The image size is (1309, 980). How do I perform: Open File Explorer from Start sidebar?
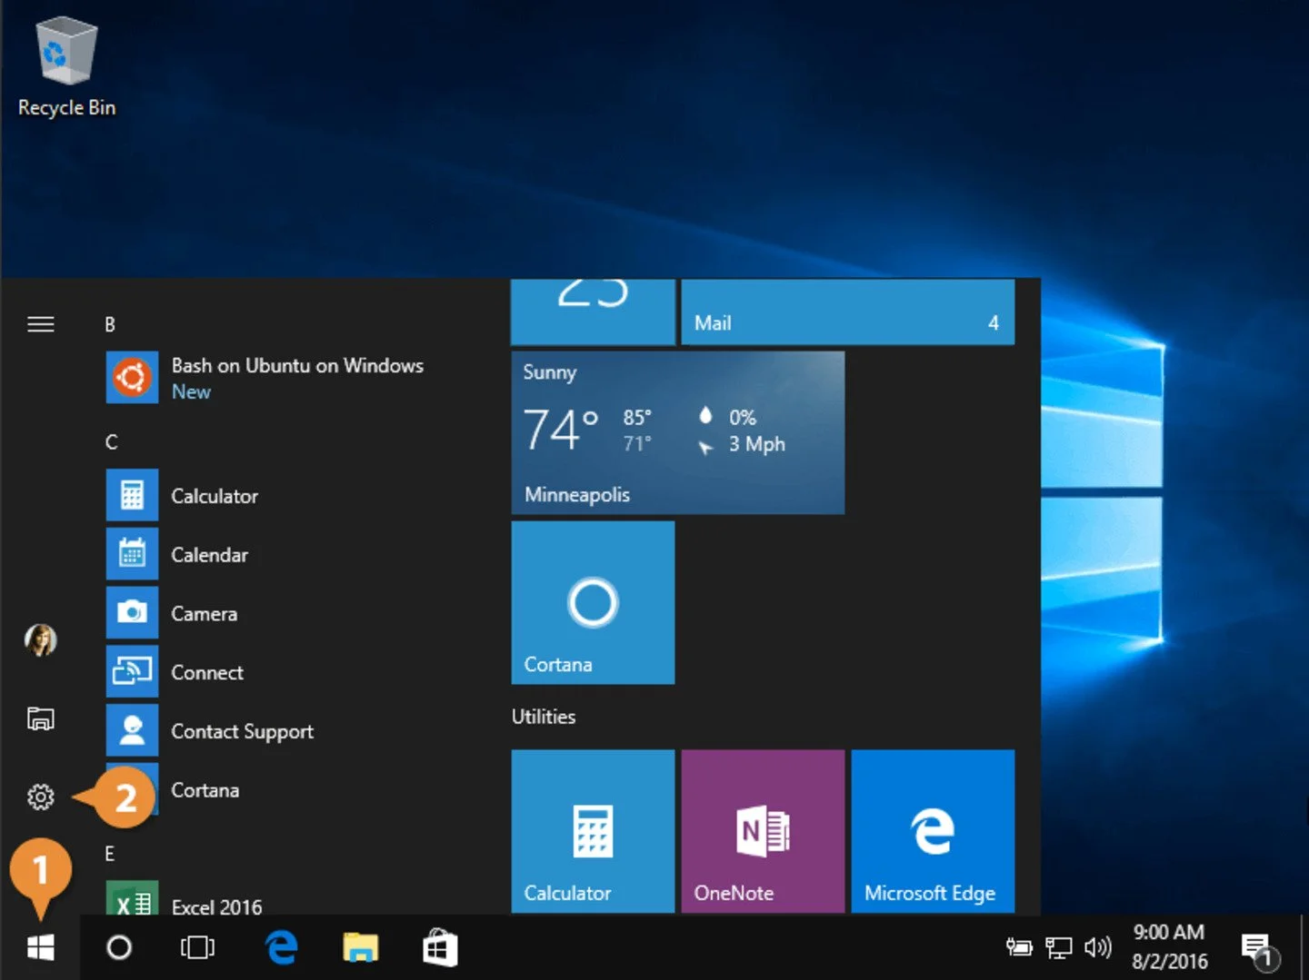pos(40,719)
